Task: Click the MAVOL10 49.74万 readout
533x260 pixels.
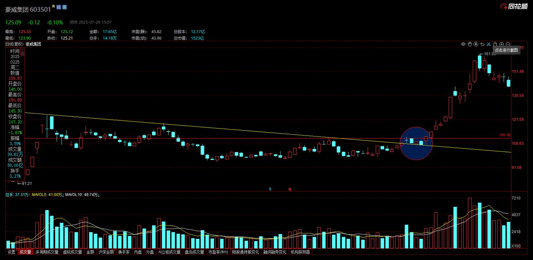Action: (82, 195)
